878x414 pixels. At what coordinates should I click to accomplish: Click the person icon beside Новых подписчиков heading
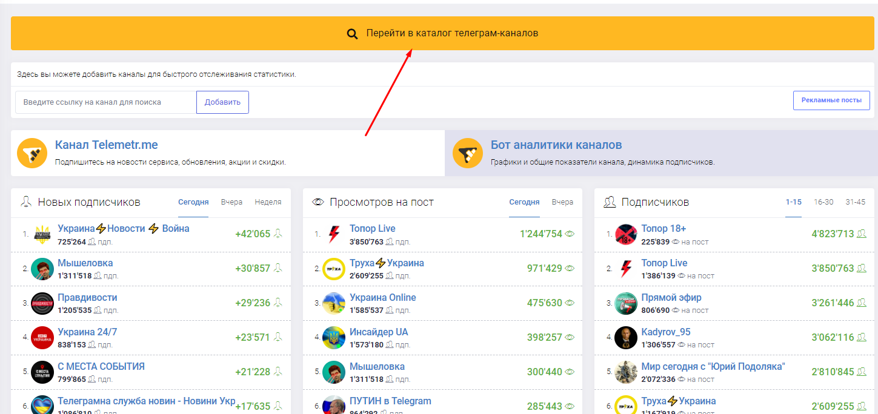(x=25, y=202)
